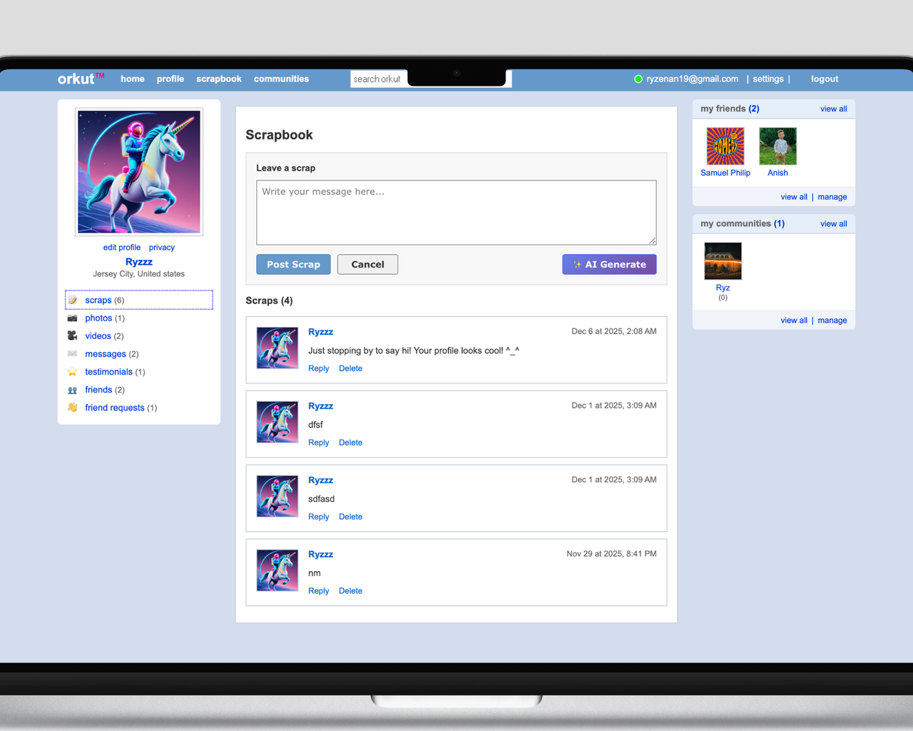Click the scraps notepad icon in sidebar
Viewport: 913px width, 731px height.
pyautogui.click(x=72, y=301)
